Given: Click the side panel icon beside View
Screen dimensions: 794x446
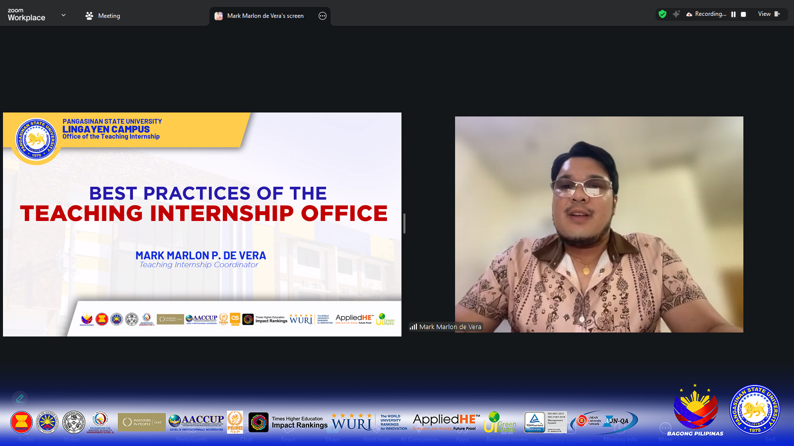Looking at the screenshot, I should point(777,14).
